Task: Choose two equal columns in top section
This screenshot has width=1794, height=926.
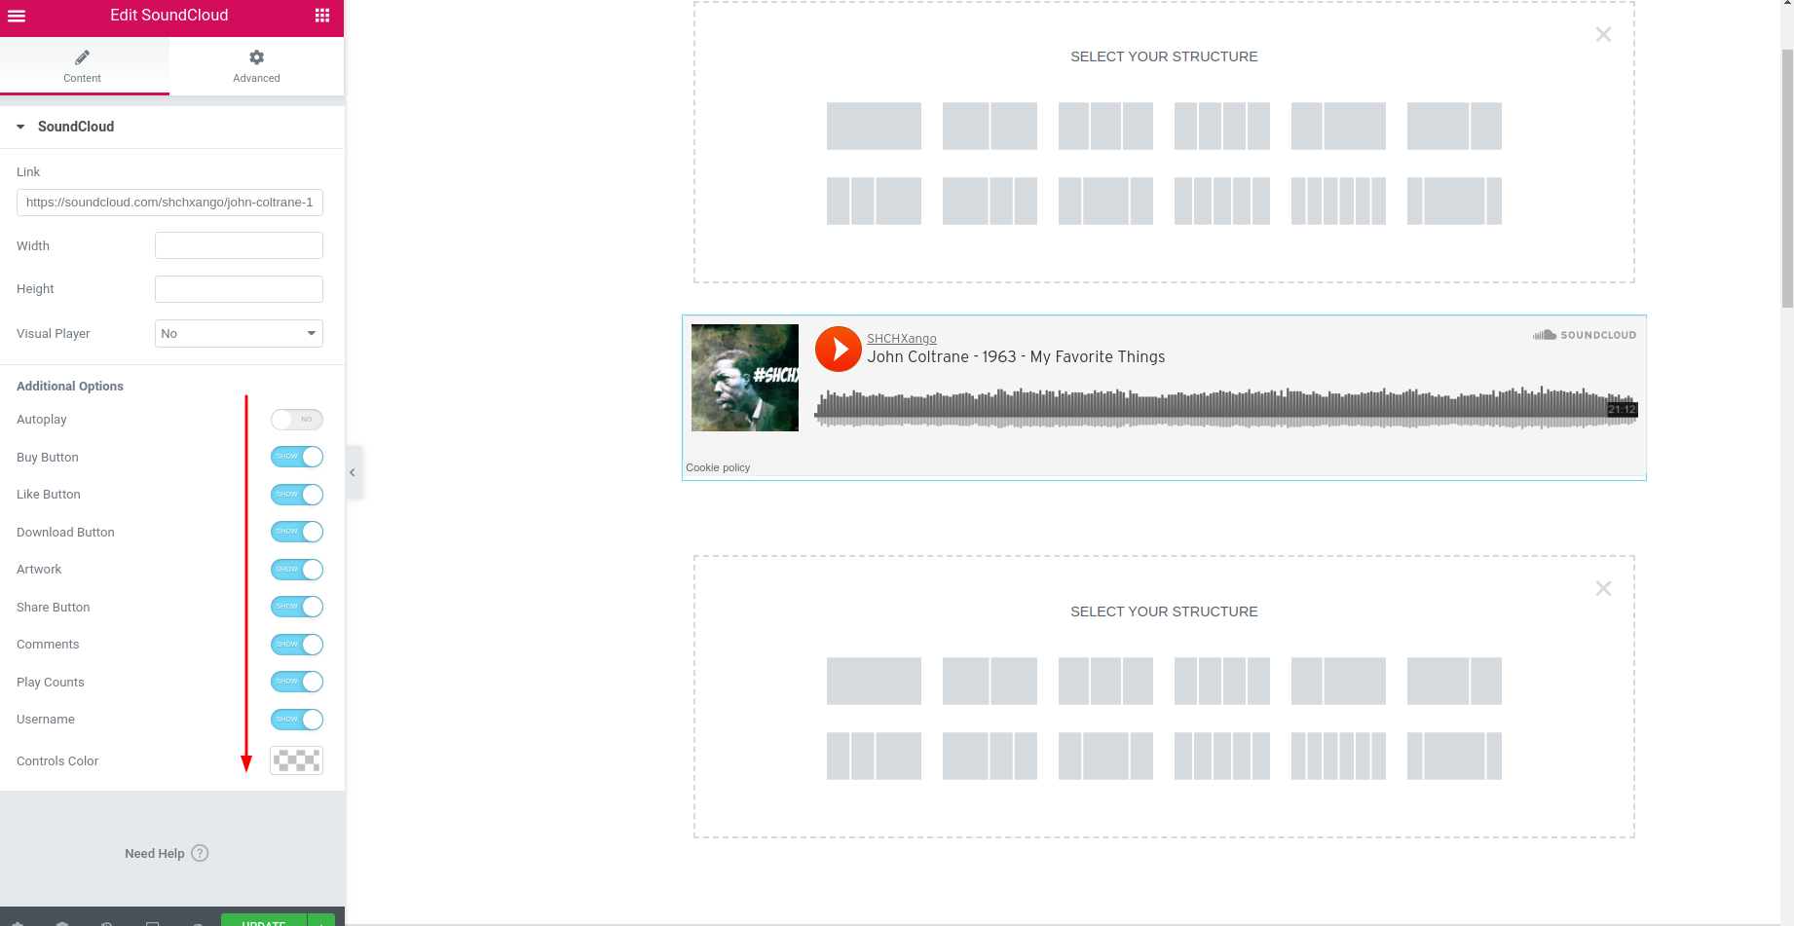Action: pos(990,127)
